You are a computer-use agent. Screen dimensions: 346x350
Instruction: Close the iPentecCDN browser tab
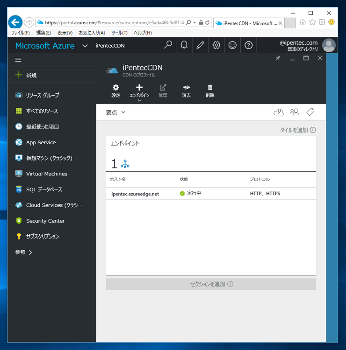pyautogui.click(x=280, y=23)
